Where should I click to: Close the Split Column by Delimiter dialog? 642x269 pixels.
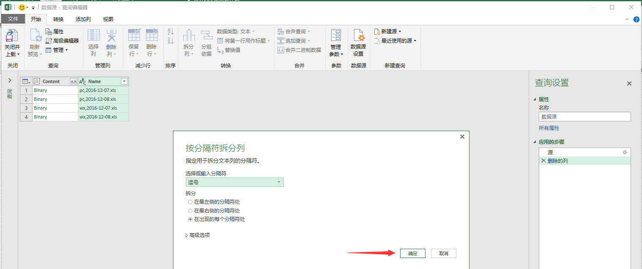coord(462,137)
